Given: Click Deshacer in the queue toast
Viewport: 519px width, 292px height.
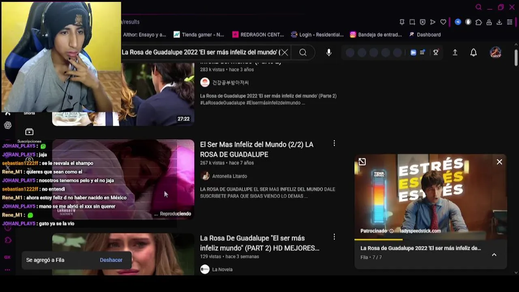Looking at the screenshot, I should tap(111, 260).
